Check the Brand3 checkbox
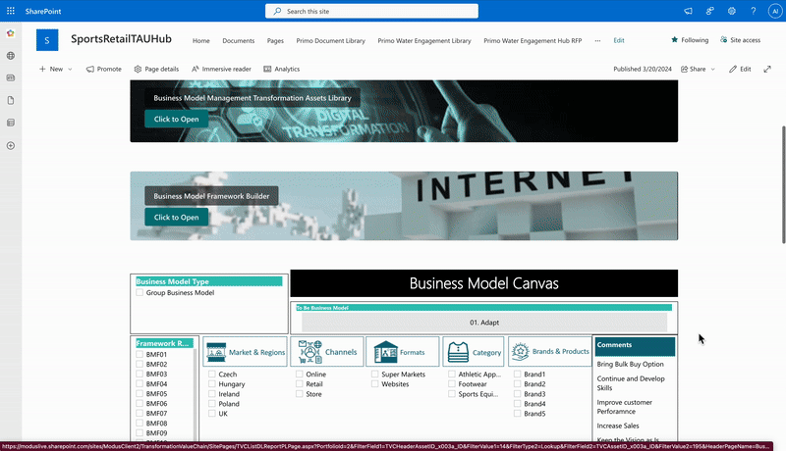786x451 pixels. point(518,394)
